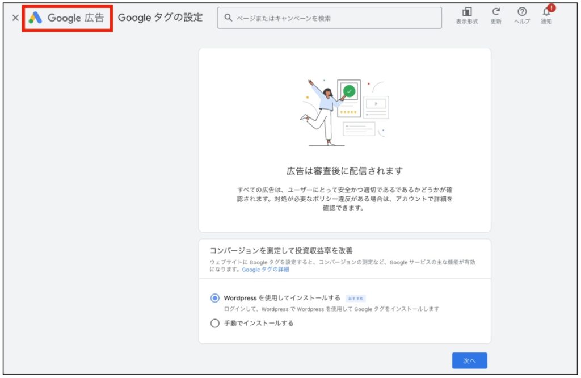Click the red alert badge on notifications
The image size is (581, 378).
click(551, 8)
